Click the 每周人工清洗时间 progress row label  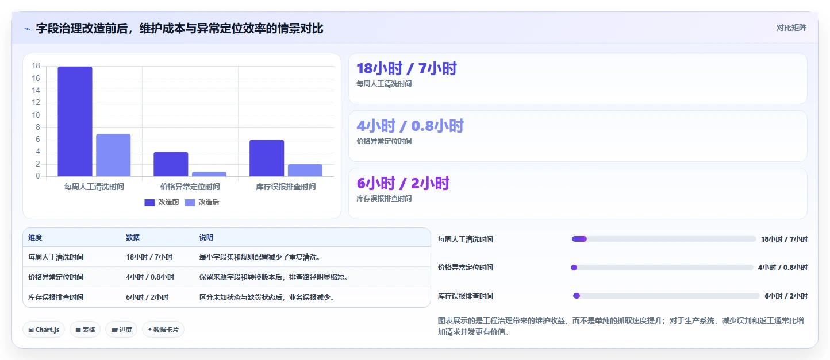(466, 239)
